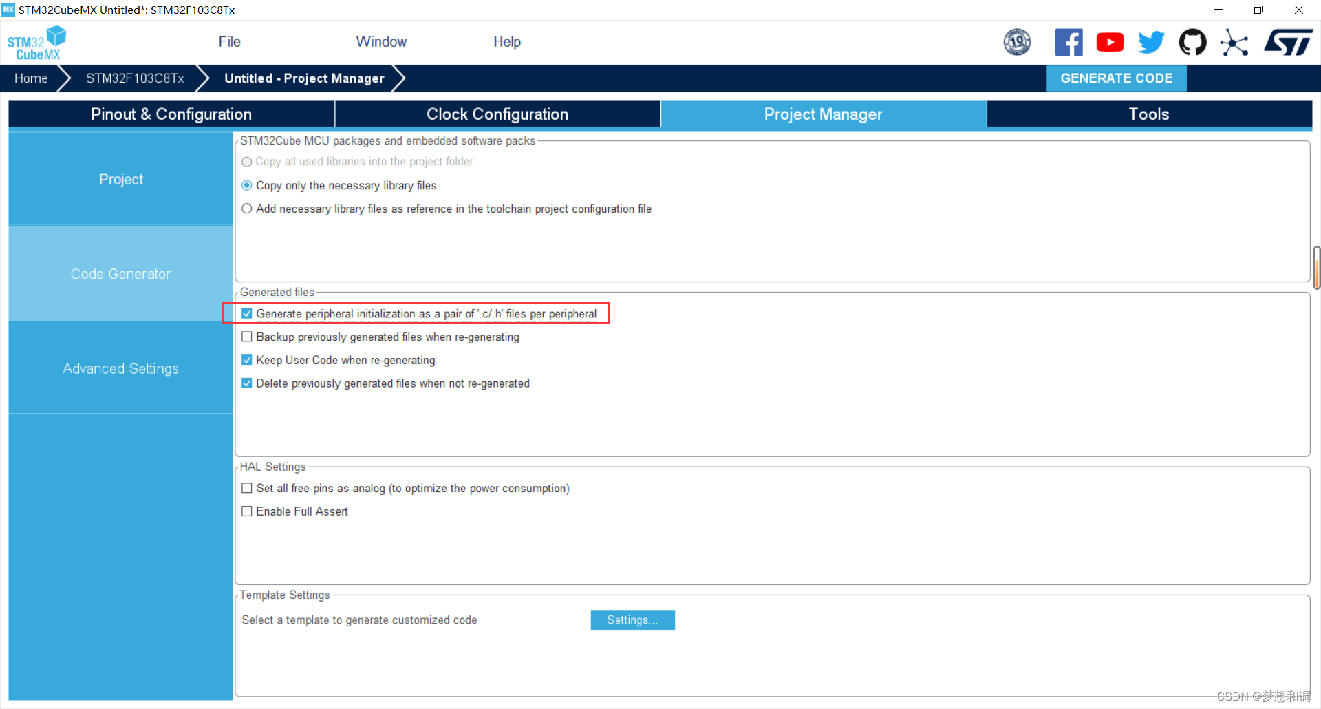
Task: Open the File menu
Action: click(229, 42)
